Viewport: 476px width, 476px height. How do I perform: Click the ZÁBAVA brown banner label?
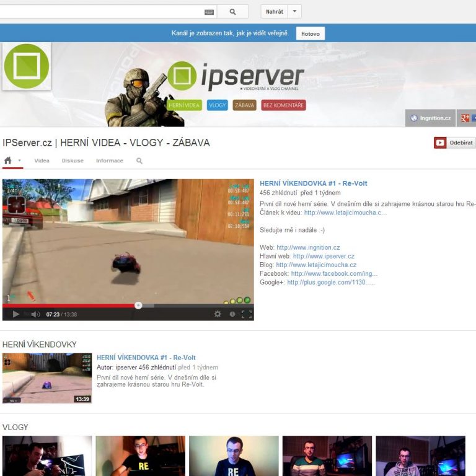click(x=244, y=105)
